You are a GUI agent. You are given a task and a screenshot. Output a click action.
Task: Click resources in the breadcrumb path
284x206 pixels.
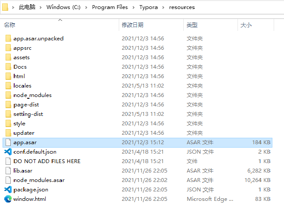(x=182, y=7)
